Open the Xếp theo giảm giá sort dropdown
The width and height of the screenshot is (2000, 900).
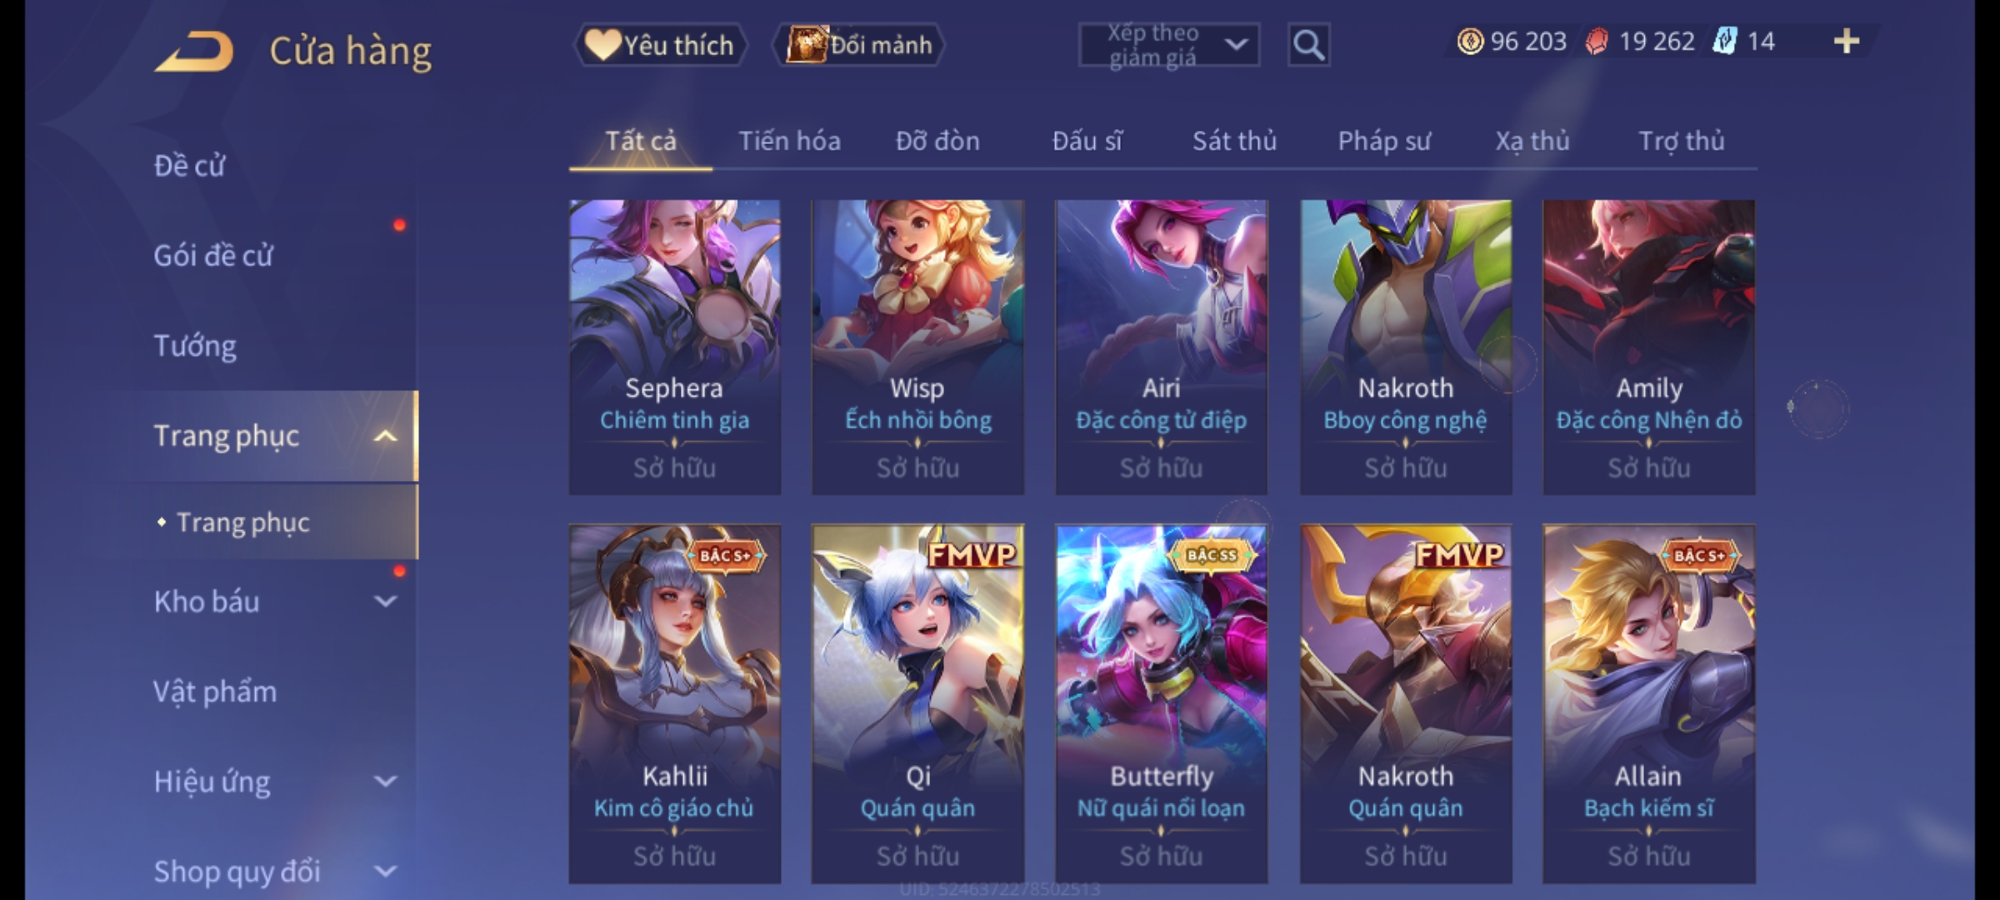coord(1168,45)
